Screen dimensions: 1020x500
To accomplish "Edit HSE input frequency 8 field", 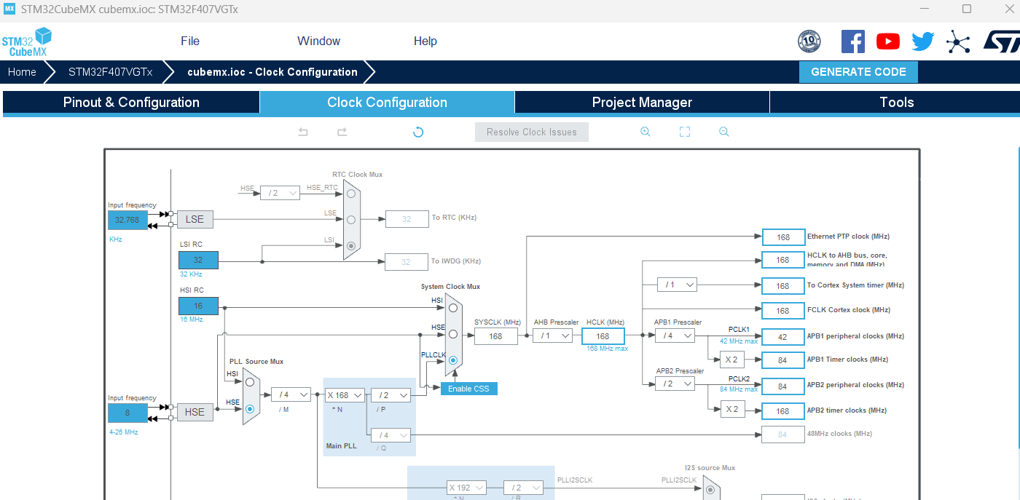I will pyautogui.click(x=127, y=413).
